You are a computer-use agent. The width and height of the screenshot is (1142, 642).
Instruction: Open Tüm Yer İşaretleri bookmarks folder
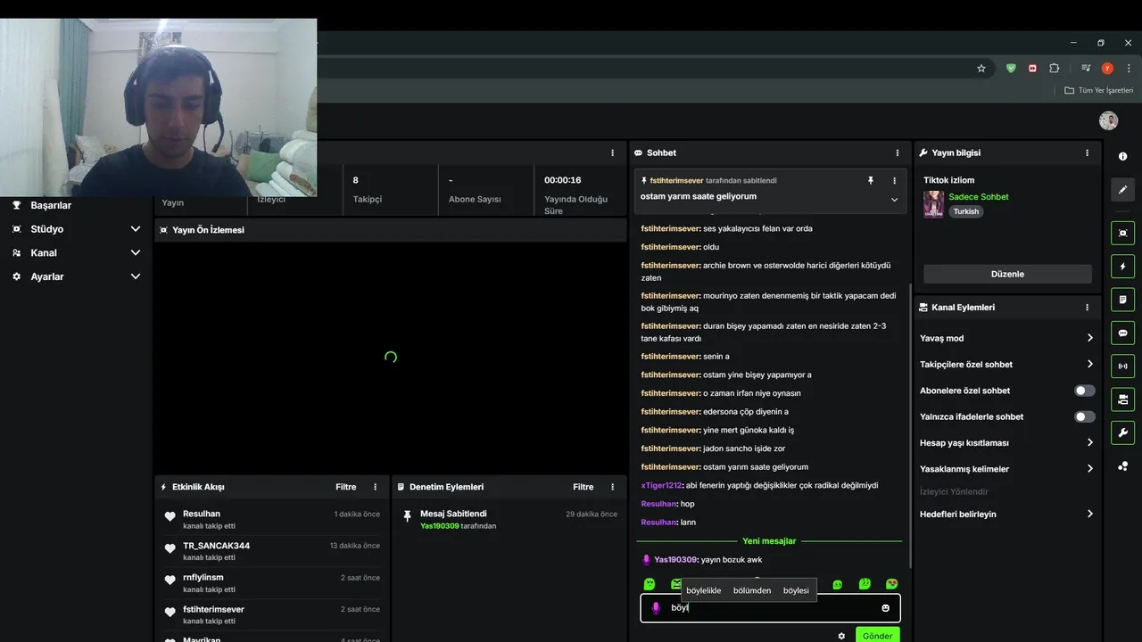point(1098,90)
